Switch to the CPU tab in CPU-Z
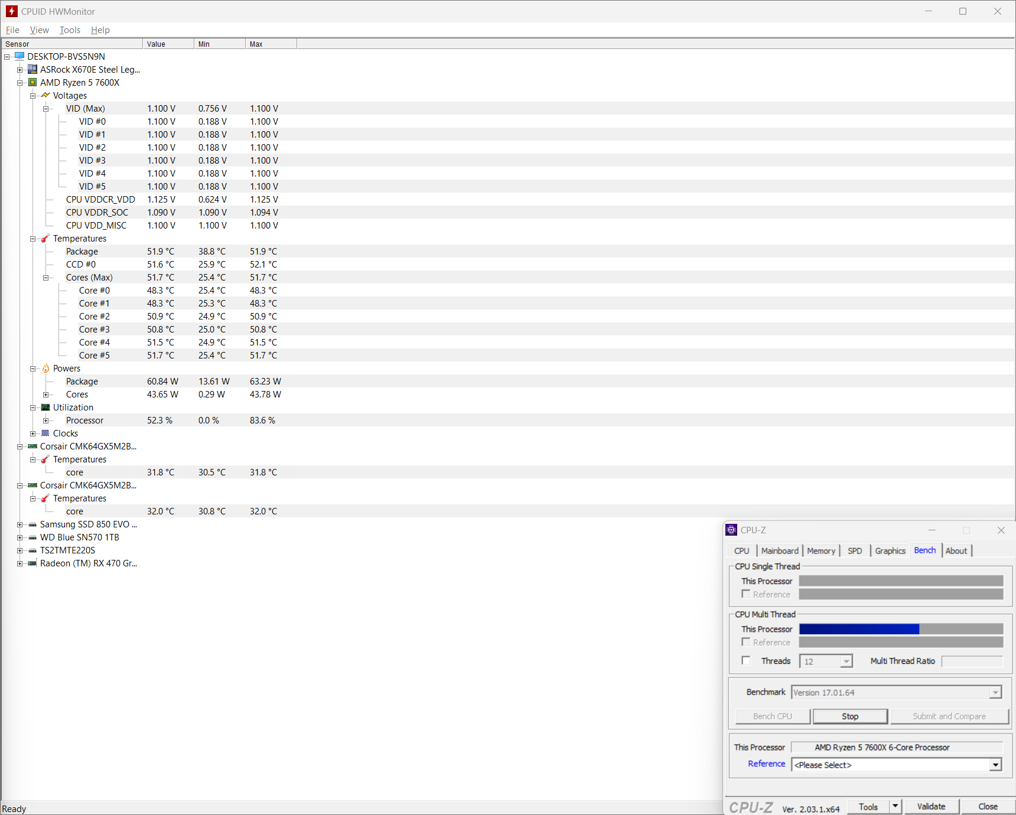 (x=742, y=550)
